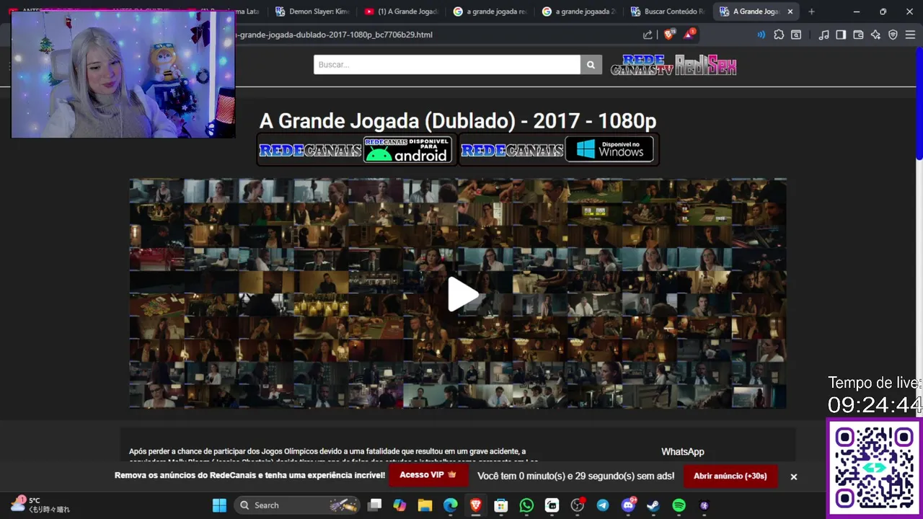The height and width of the screenshot is (519, 923).
Task: Click the page vertical scrollbar thumb
Action: pyautogui.click(x=919, y=104)
